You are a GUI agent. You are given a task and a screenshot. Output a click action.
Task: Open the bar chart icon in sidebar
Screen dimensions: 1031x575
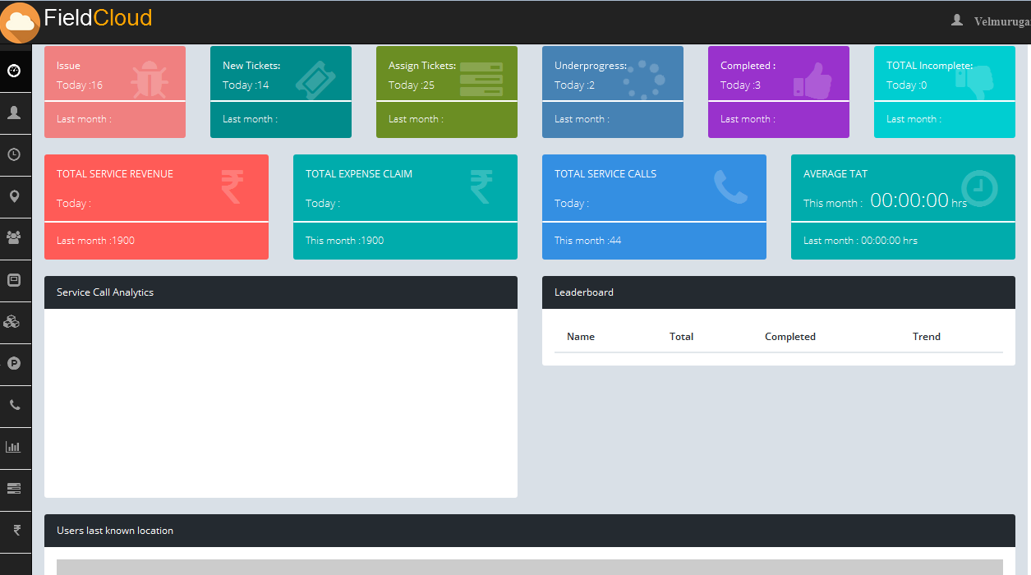tap(14, 447)
